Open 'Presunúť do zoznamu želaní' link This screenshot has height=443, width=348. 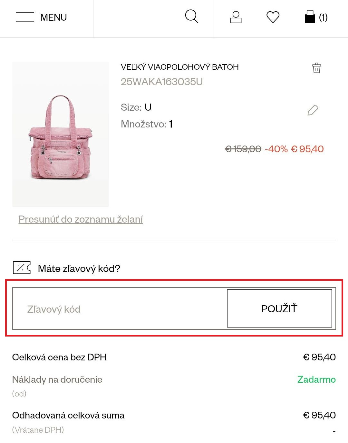[81, 218]
